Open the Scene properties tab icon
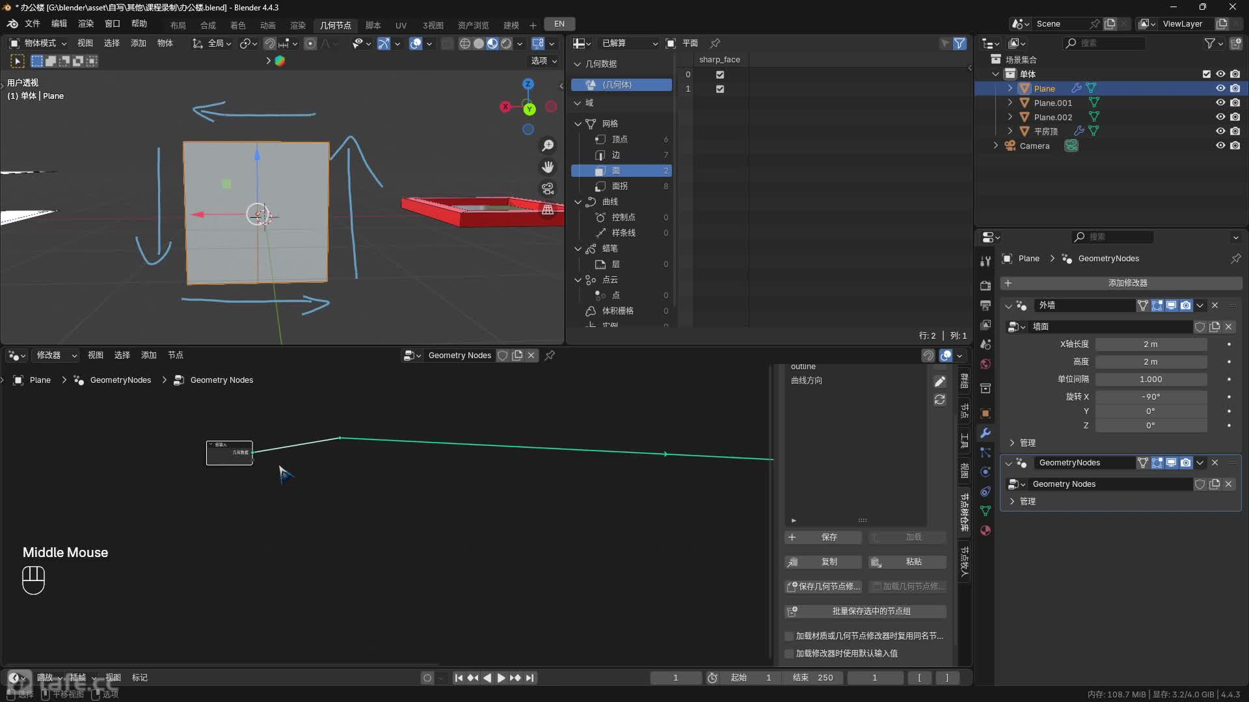 click(986, 344)
